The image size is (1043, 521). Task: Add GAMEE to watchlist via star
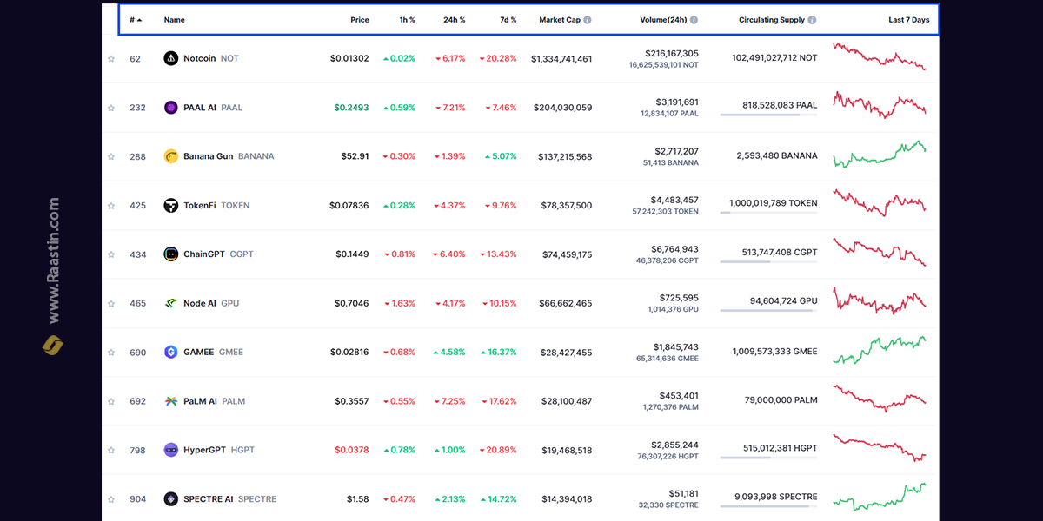pyautogui.click(x=111, y=353)
